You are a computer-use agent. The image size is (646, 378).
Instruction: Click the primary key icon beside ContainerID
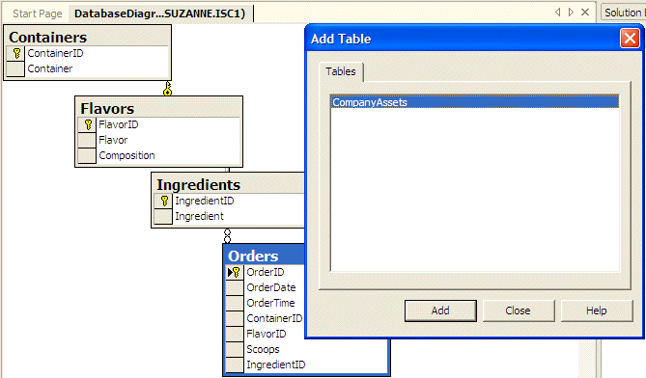click(16, 53)
